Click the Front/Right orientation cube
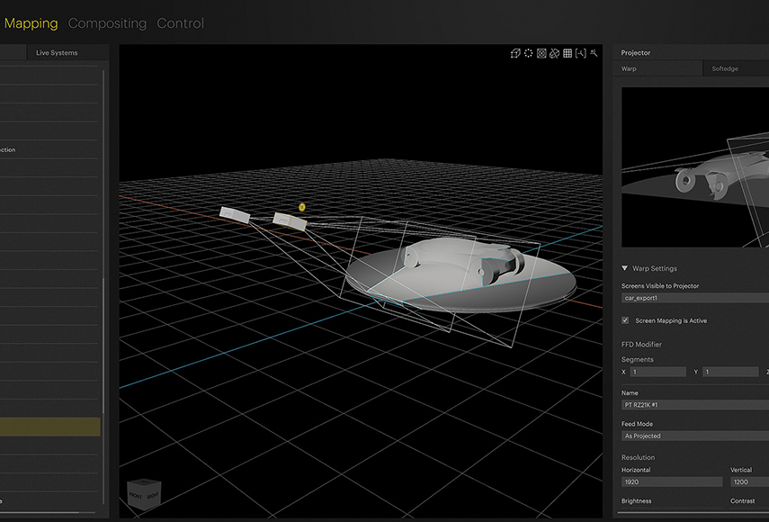The height and width of the screenshot is (522, 769). coord(144,494)
